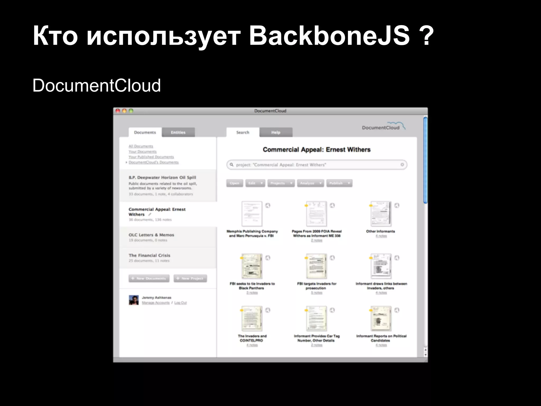The image size is (541, 406).
Task: Click Jeremy Ashkenas avatar picture
Action: (134, 300)
